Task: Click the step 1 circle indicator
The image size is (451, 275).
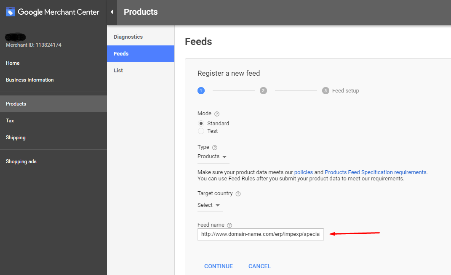Action: click(x=201, y=90)
